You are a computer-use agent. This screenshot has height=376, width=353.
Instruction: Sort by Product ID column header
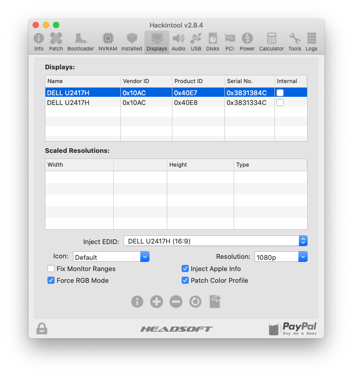[x=198, y=82]
